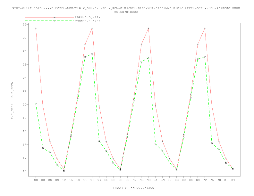Image resolution: width=254 pixels, height=196 pixels.
Task: Select green circle data point at hour 84
Action: point(233,169)
